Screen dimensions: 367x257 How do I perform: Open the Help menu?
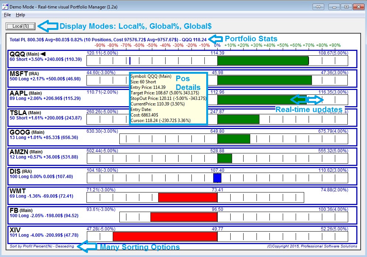pyautogui.click(x=20, y=15)
